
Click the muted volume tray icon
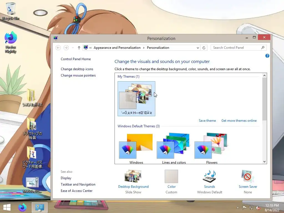click(258, 208)
